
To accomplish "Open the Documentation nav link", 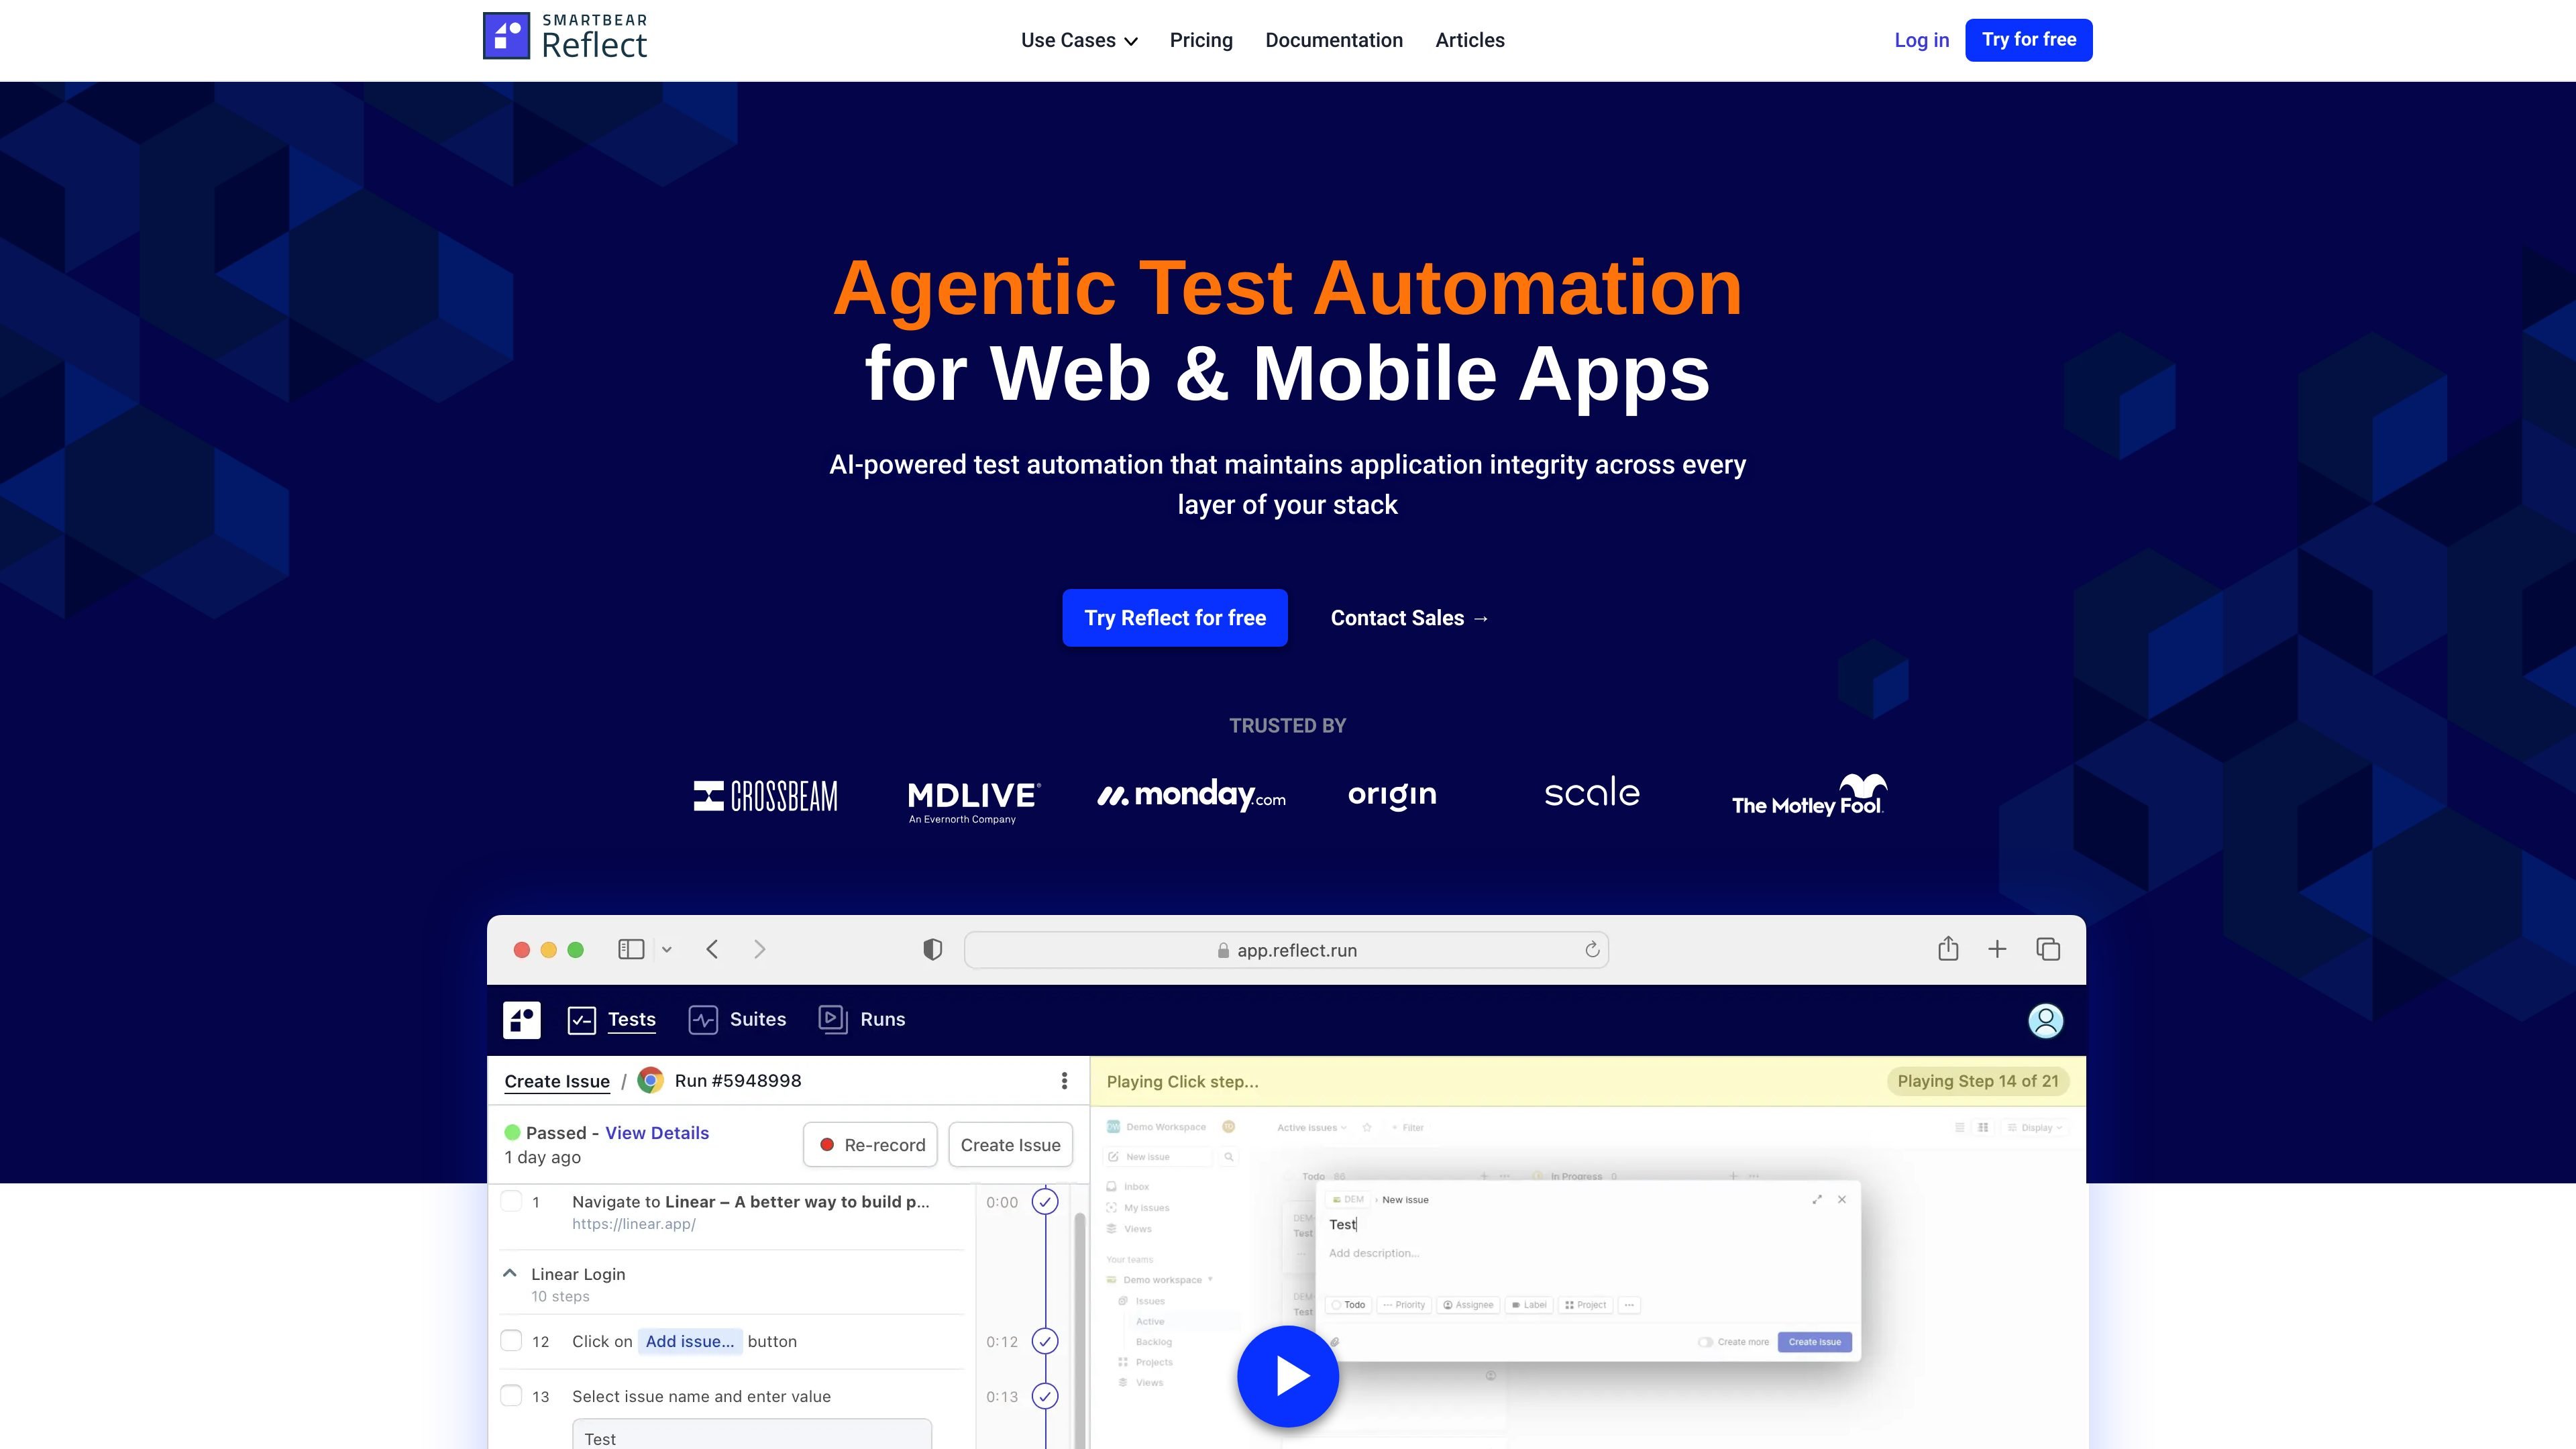I will (1334, 40).
